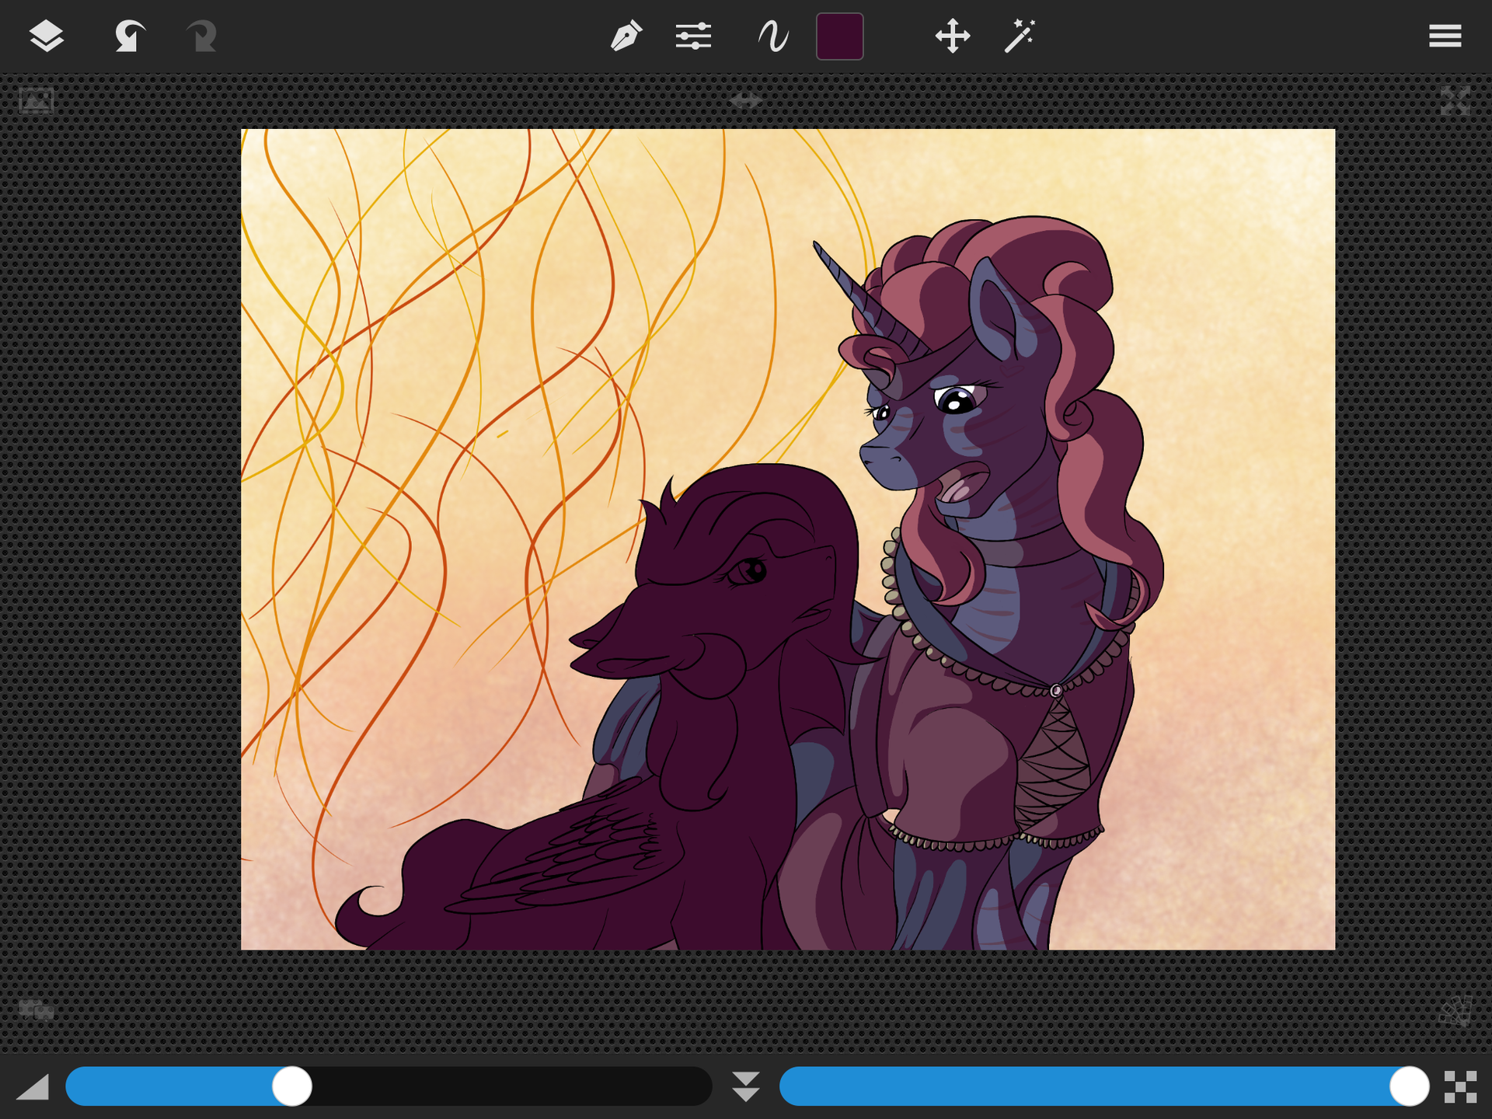Image resolution: width=1492 pixels, height=1119 pixels.
Task: Tap the faded icon at bottom-right of canvas area
Action: [1455, 1011]
